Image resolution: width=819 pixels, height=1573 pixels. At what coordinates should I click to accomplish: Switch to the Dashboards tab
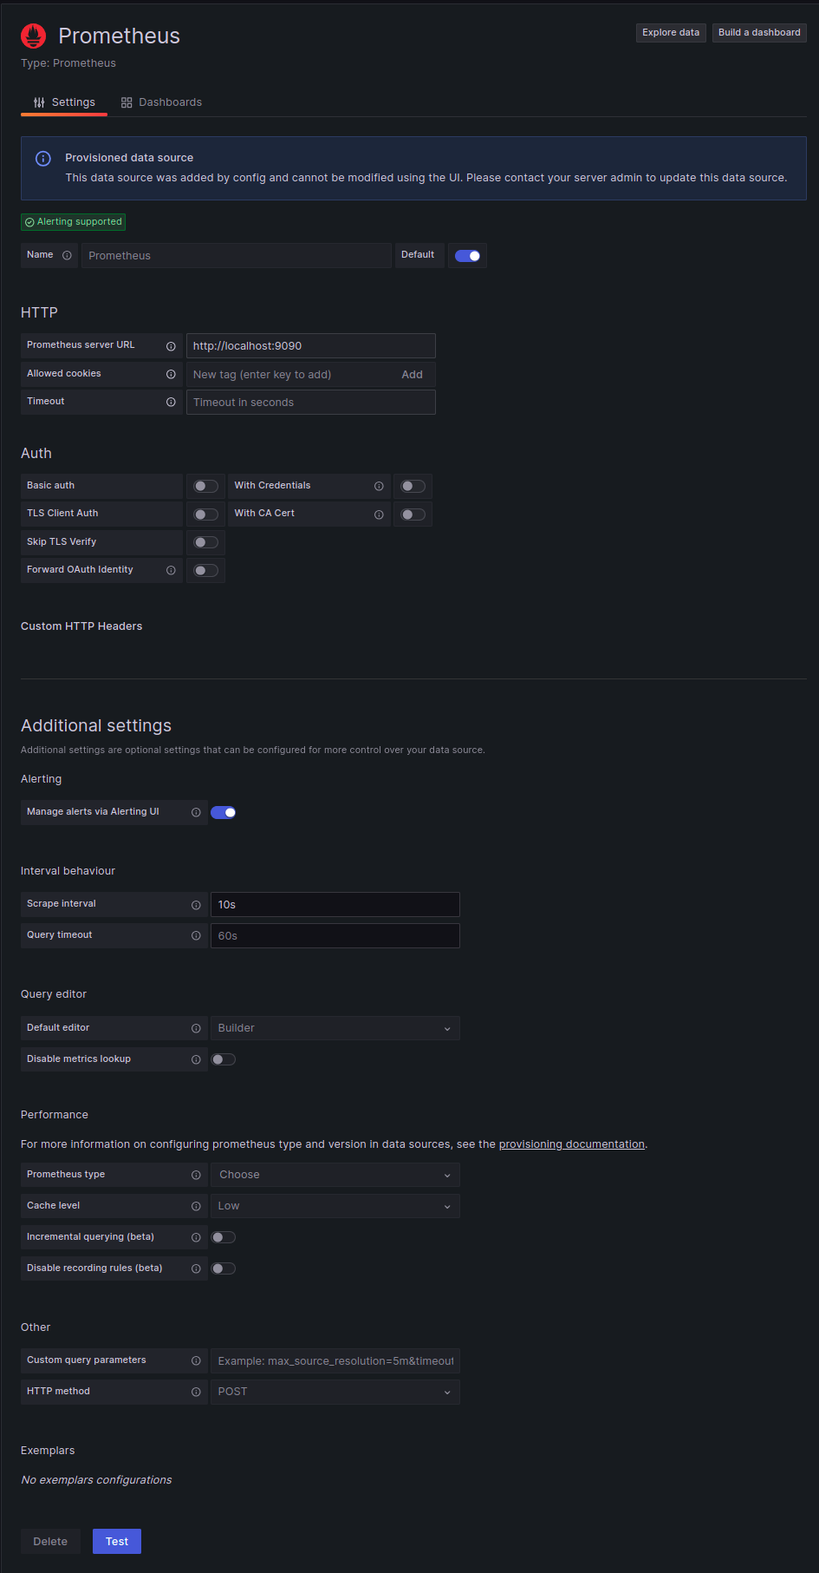point(161,102)
